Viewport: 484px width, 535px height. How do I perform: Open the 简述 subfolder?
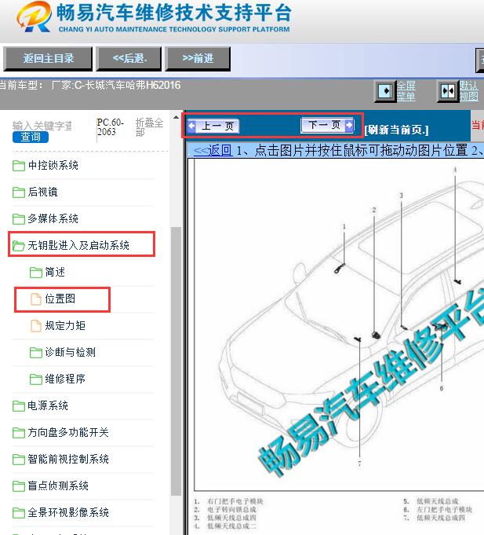(55, 272)
